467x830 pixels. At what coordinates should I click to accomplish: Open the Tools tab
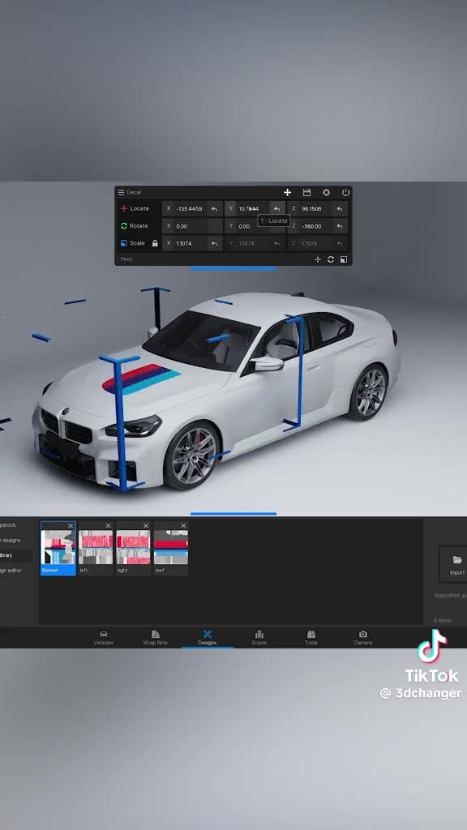point(311,637)
